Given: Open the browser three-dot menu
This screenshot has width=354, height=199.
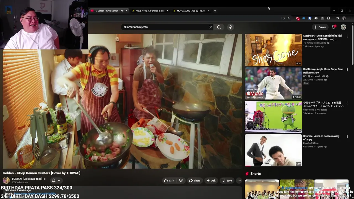Looking at the screenshot, I should [350, 18].
